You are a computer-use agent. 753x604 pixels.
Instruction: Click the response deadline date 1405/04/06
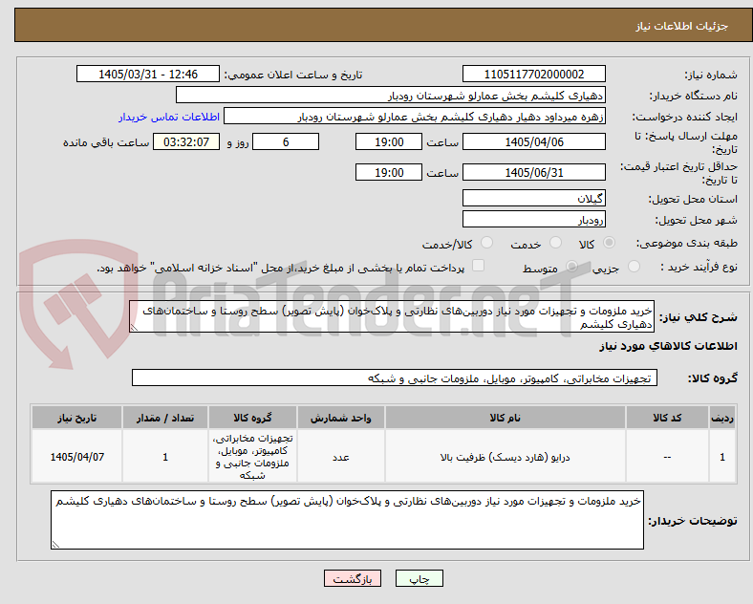click(533, 141)
